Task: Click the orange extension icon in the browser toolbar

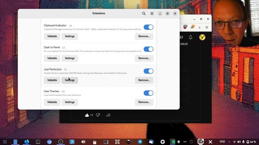Action: tap(193, 27)
